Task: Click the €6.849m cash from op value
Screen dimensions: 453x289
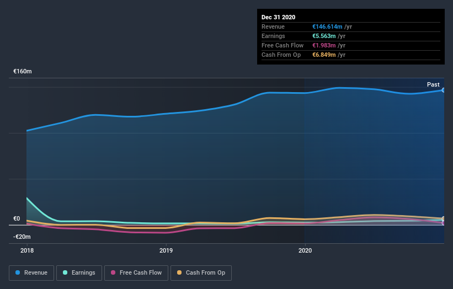Action: 324,55
